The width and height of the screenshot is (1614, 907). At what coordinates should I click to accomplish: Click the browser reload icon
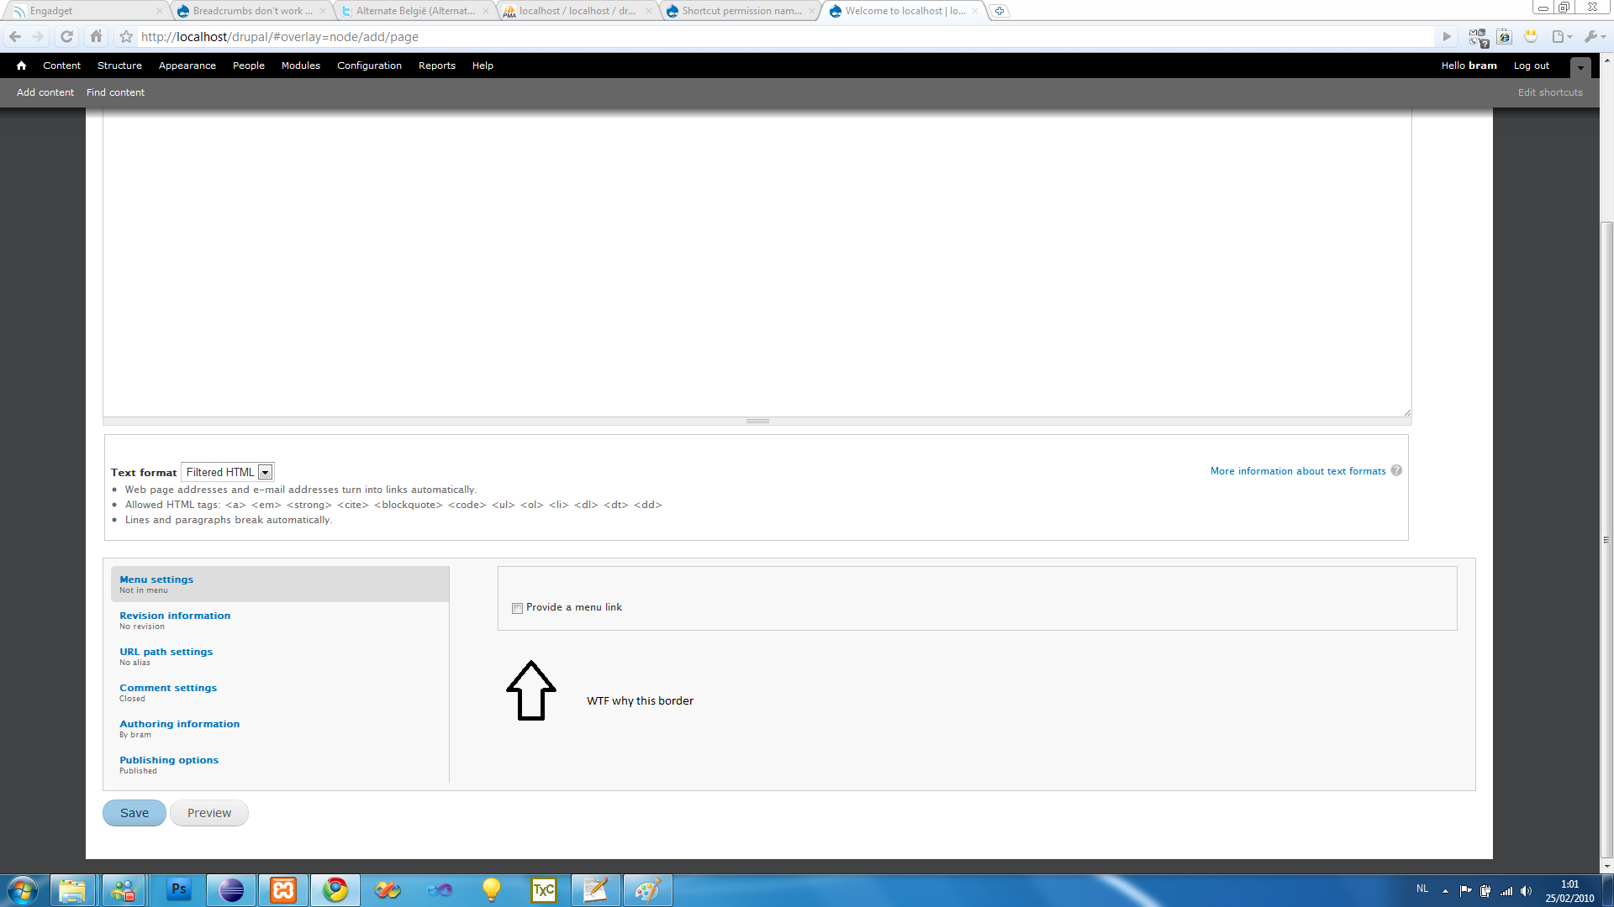(x=66, y=37)
